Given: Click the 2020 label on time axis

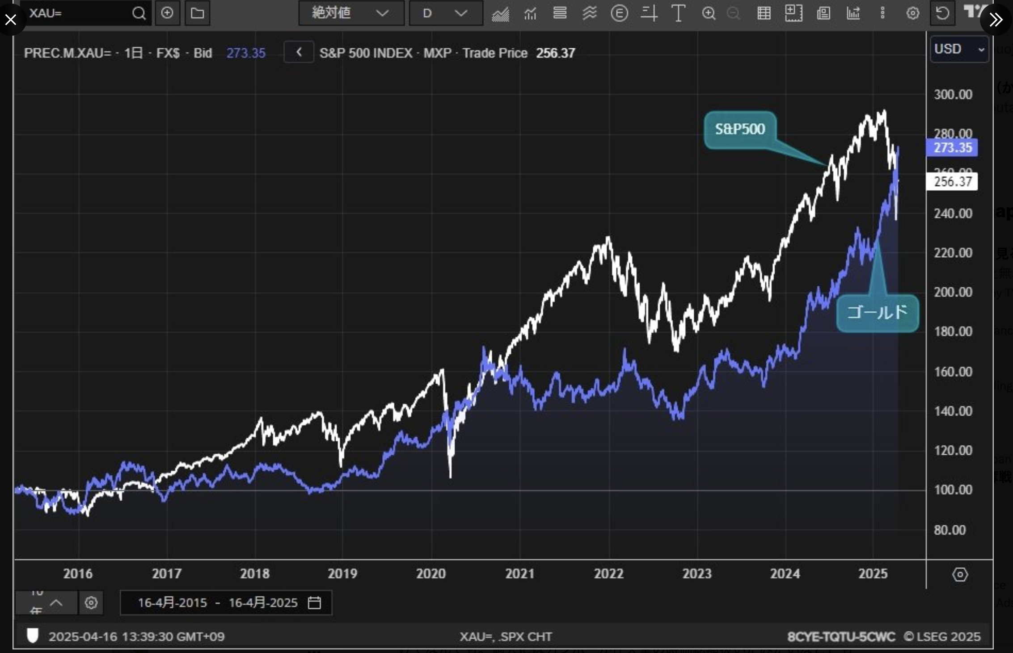Looking at the screenshot, I should pos(431,574).
